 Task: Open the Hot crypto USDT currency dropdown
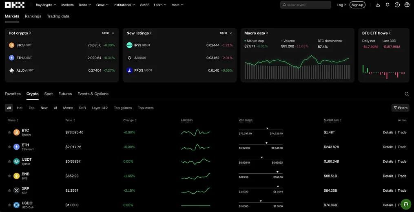(x=108, y=33)
